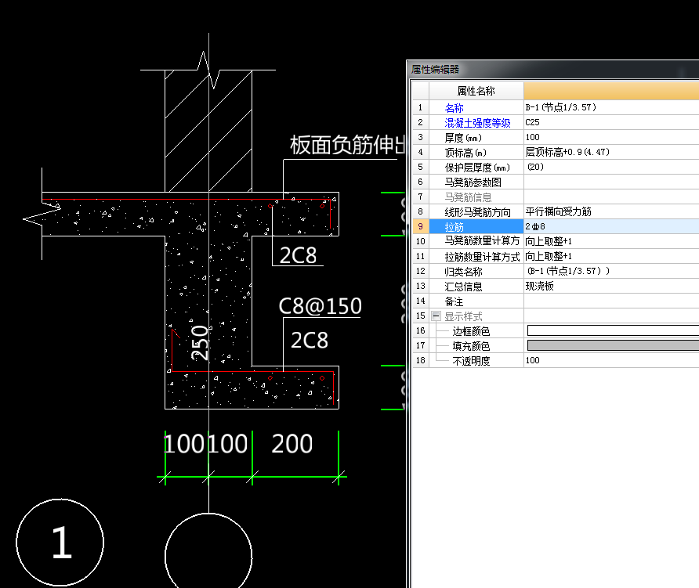Collapse the 显示样式 group

436,316
